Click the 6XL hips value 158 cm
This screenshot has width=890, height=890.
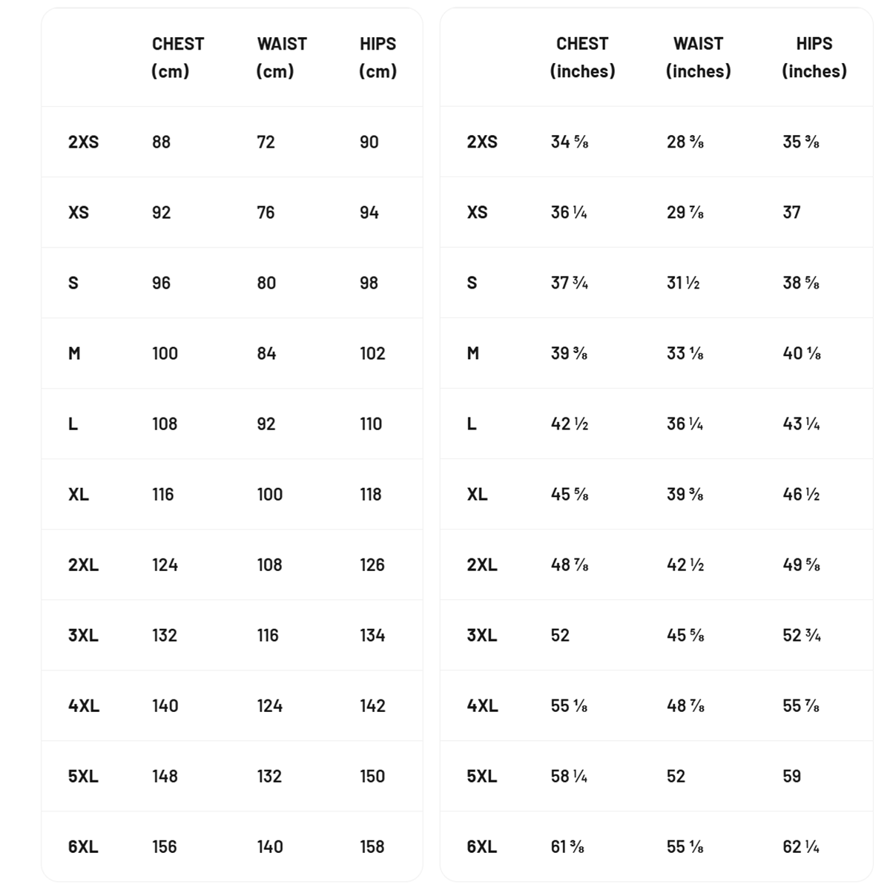372,846
